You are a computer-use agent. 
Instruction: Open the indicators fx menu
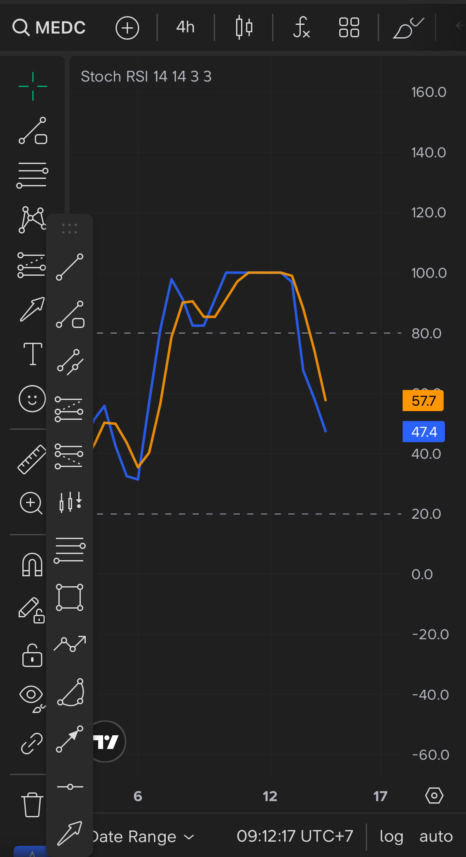click(301, 28)
